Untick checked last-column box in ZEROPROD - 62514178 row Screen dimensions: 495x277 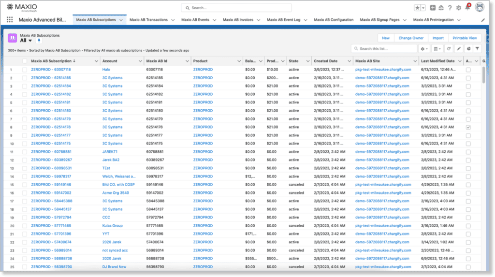[468, 127]
